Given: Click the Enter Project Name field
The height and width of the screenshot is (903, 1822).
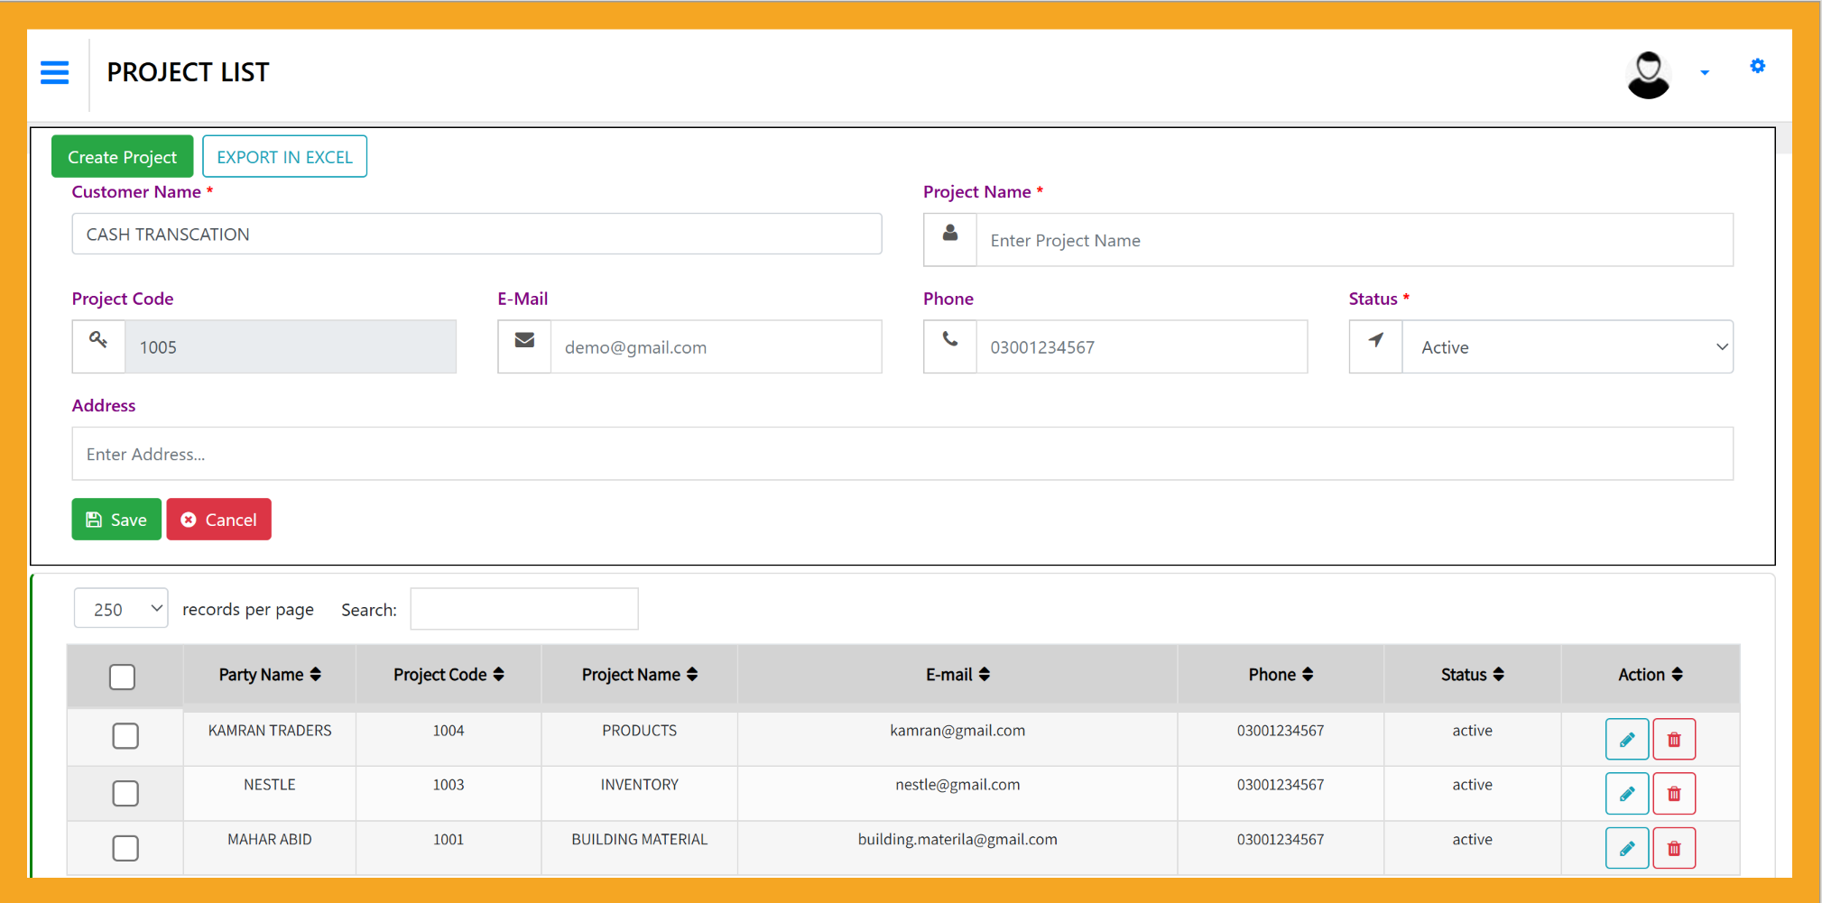Looking at the screenshot, I should (x=1354, y=241).
